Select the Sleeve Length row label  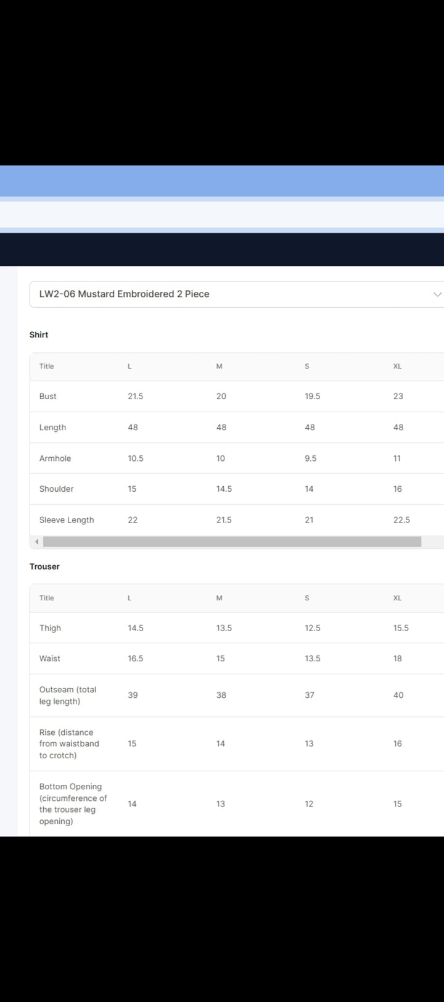coord(67,520)
